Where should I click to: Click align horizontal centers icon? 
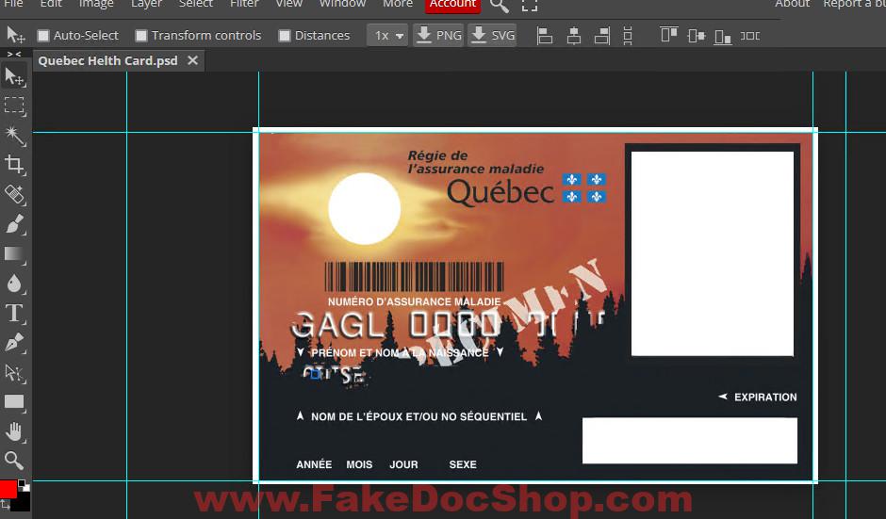[573, 36]
